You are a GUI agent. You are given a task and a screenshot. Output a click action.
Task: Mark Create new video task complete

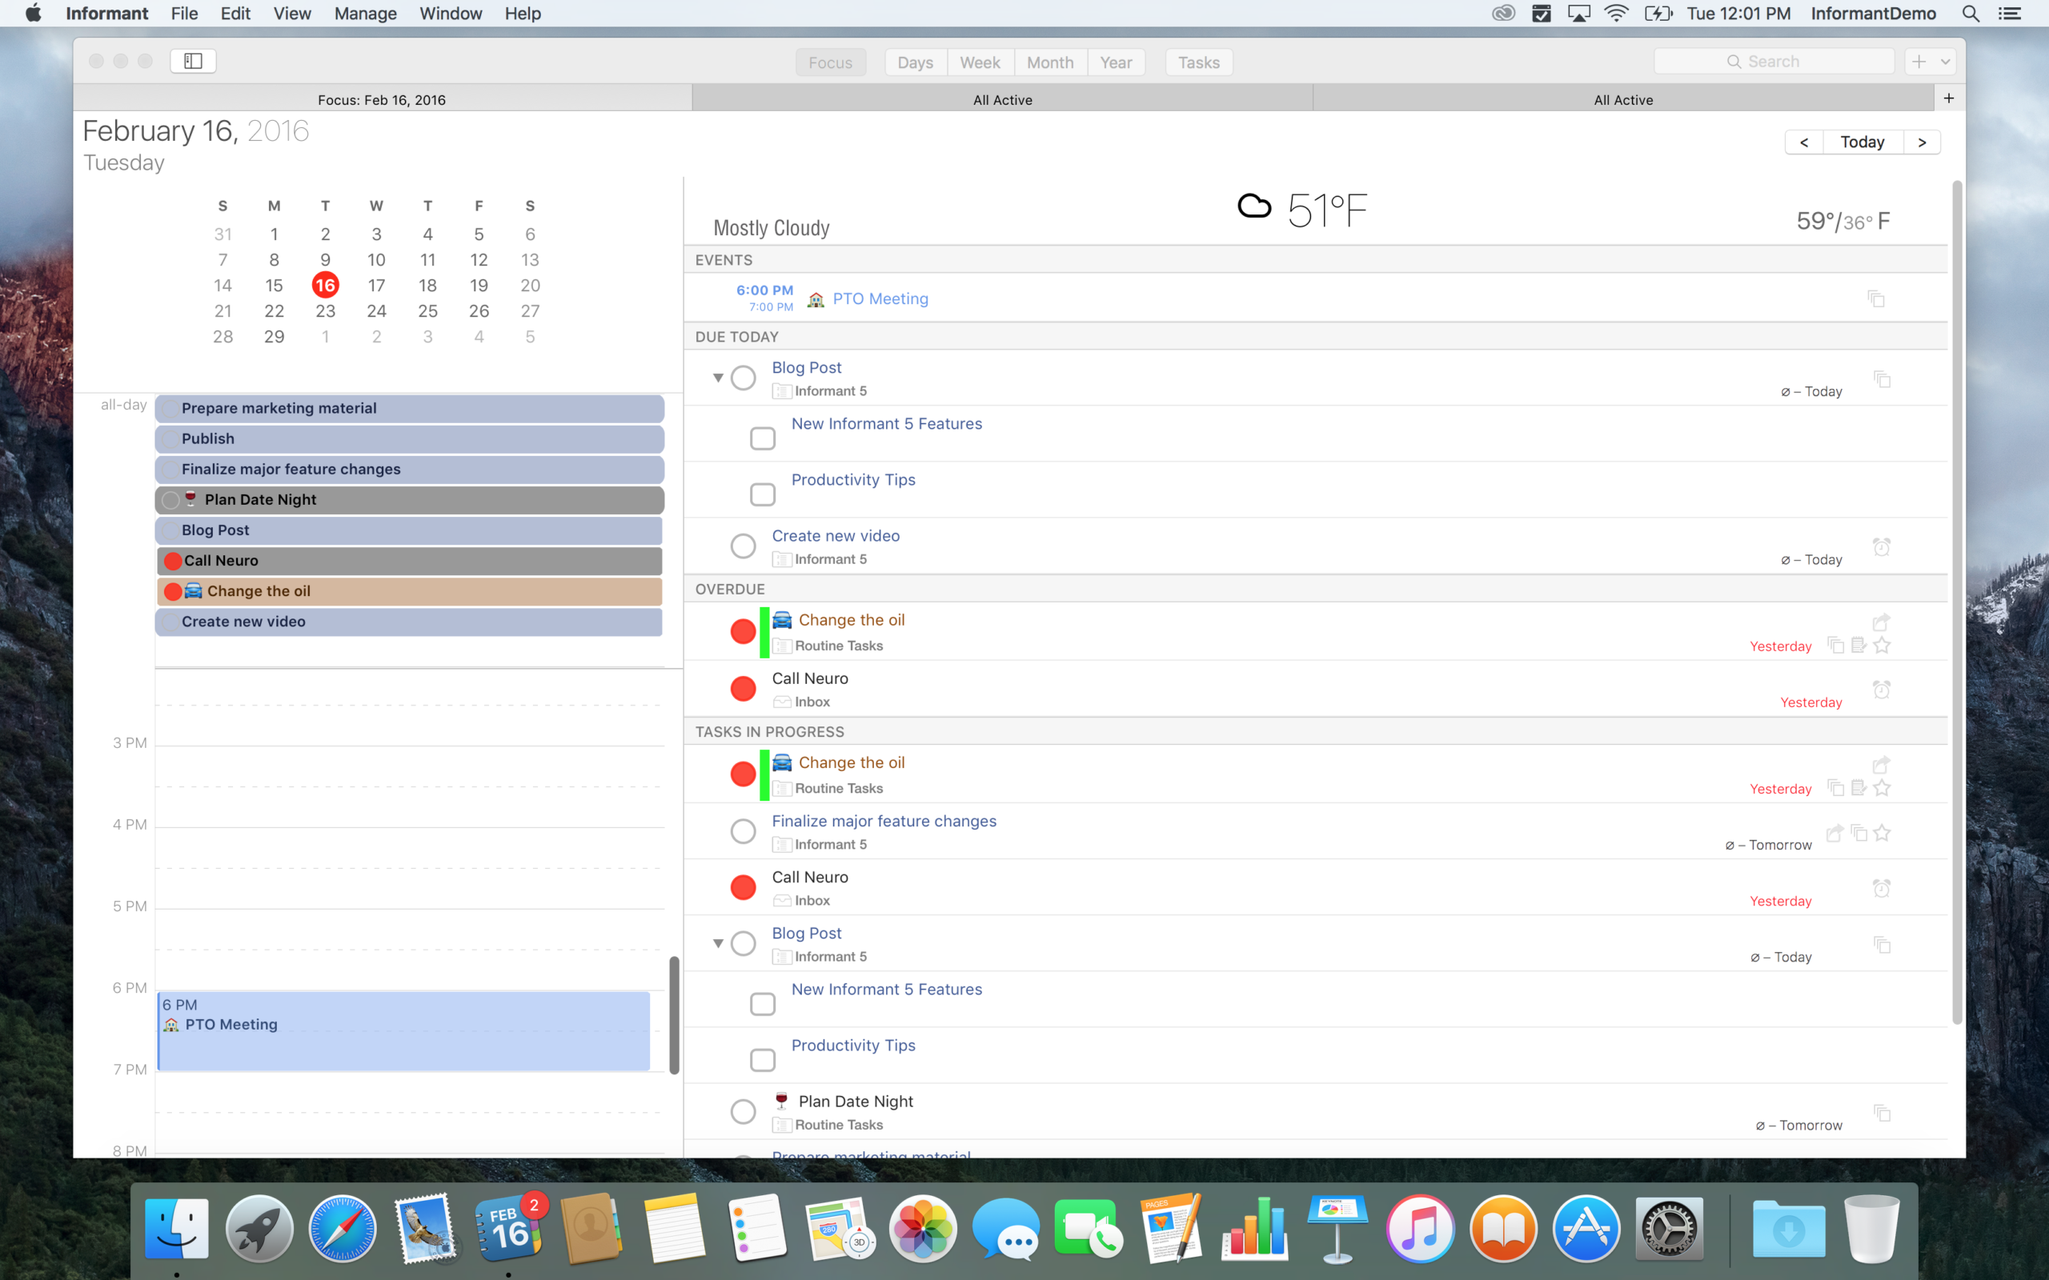pyautogui.click(x=743, y=546)
